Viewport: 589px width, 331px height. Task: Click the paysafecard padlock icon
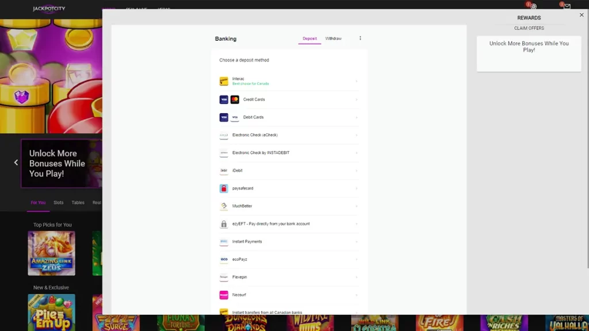224,188
